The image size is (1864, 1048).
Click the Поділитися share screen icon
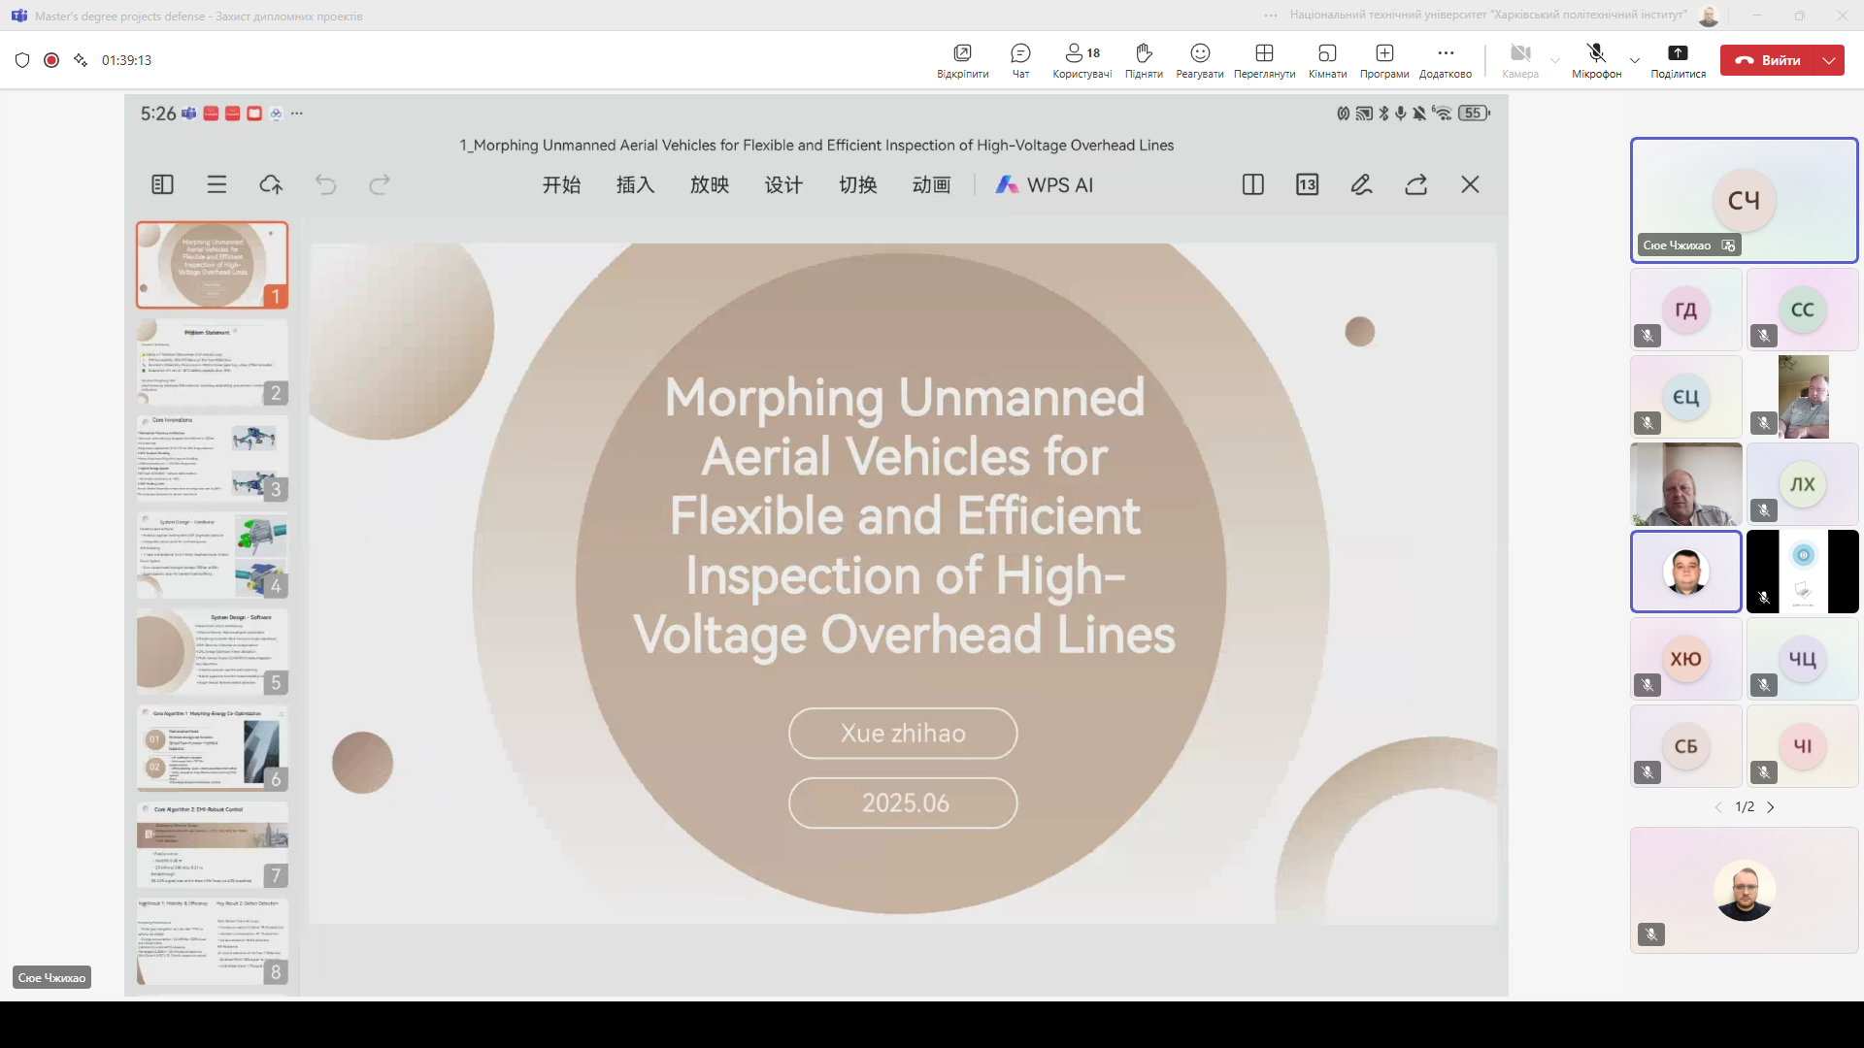1678,54
